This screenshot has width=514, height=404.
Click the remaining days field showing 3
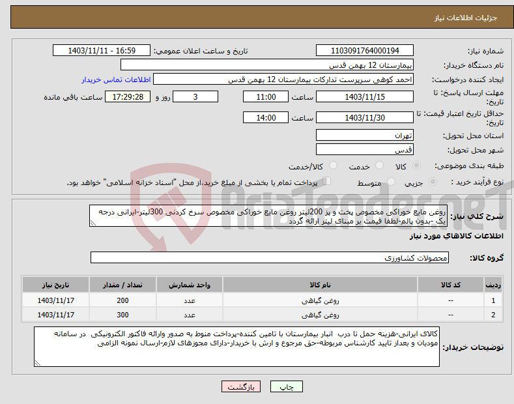(x=195, y=96)
